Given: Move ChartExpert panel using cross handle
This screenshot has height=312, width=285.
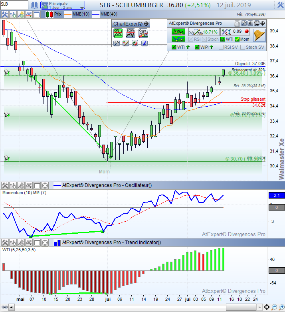Looking at the screenshot, I should (x=146, y=24).
